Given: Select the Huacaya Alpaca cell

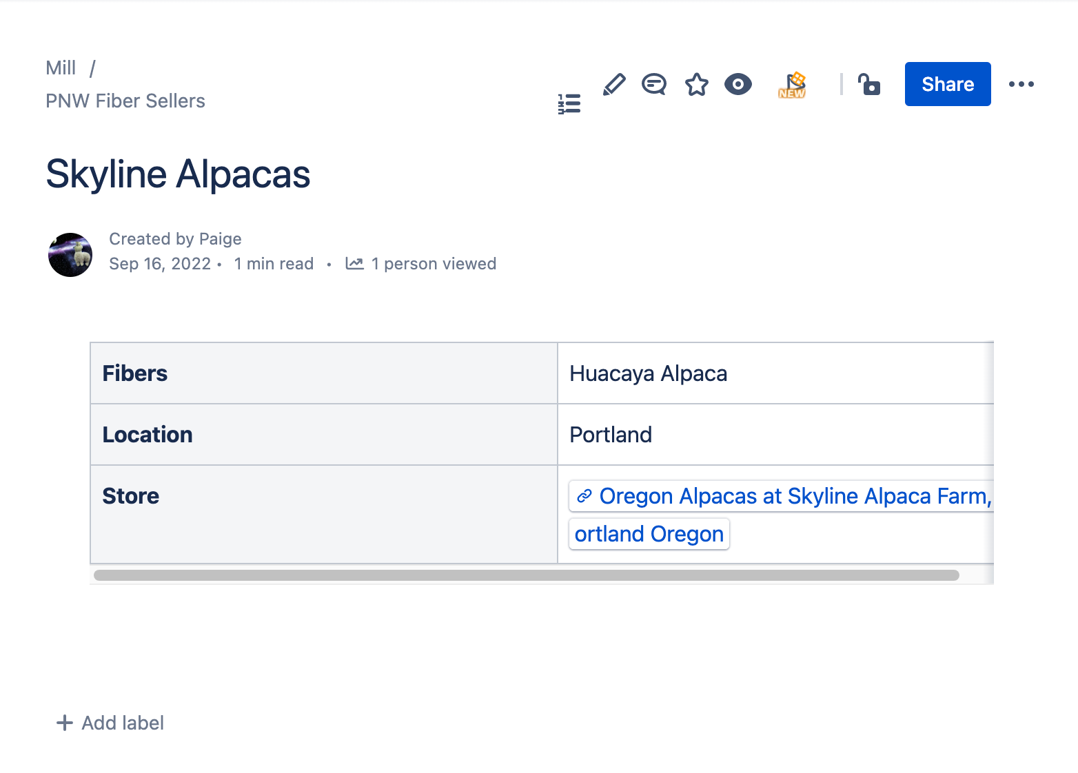Looking at the screenshot, I should [x=775, y=373].
